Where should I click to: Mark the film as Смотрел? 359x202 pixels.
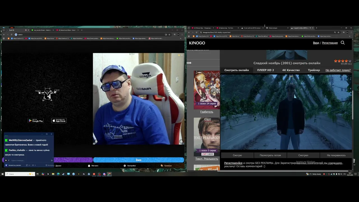303,155
